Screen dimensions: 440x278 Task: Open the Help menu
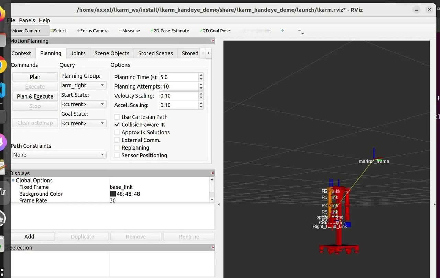pyautogui.click(x=44, y=20)
